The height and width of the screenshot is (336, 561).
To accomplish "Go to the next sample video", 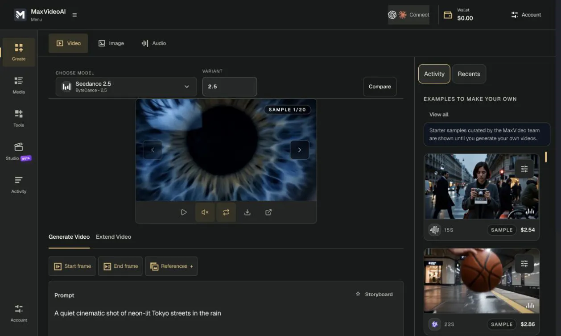I will tap(300, 150).
